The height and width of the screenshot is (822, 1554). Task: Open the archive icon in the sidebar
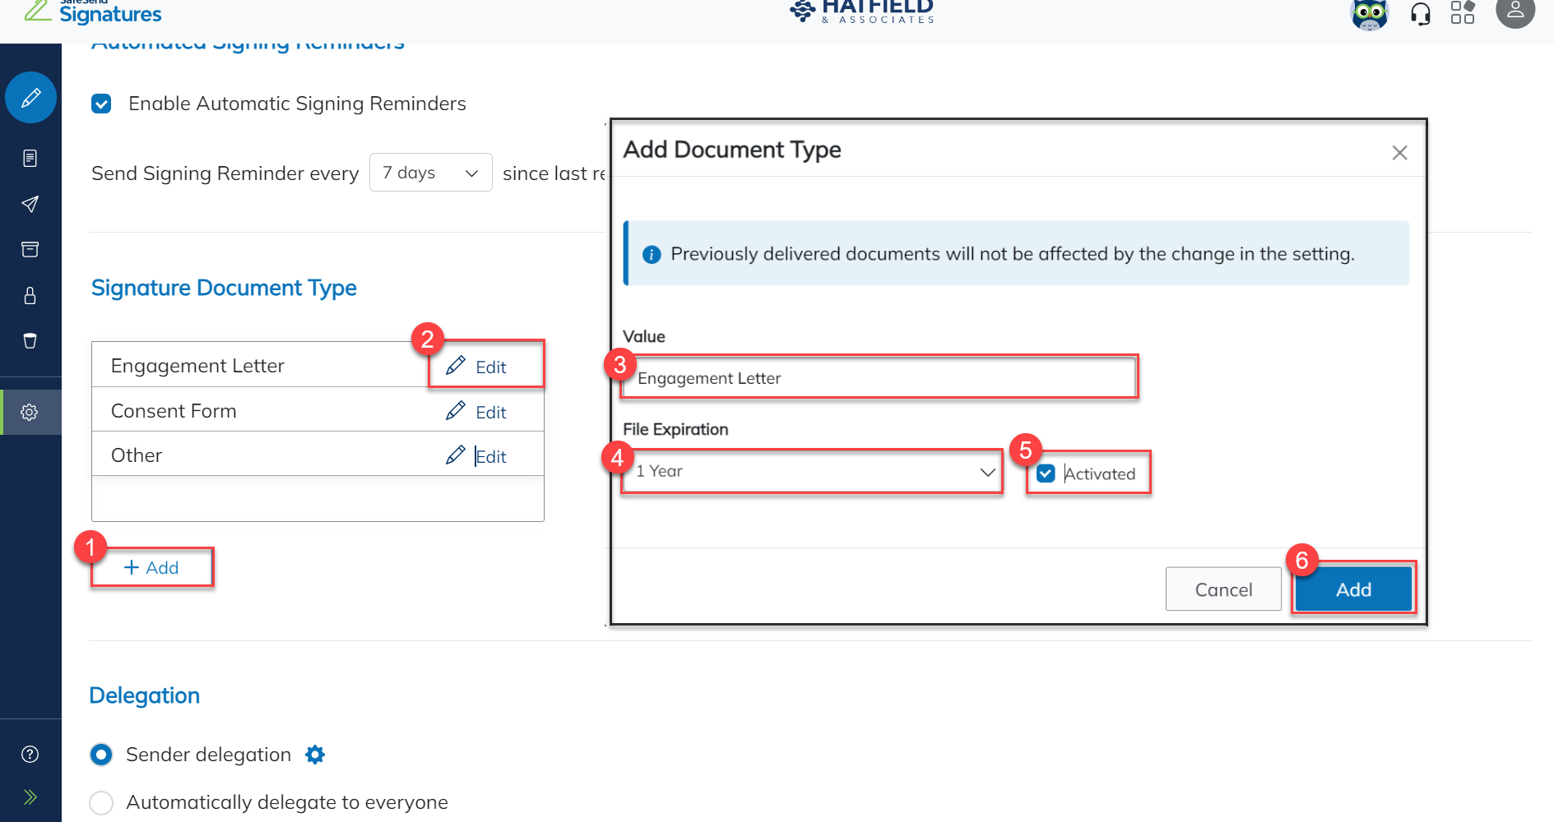click(x=30, y=249)
